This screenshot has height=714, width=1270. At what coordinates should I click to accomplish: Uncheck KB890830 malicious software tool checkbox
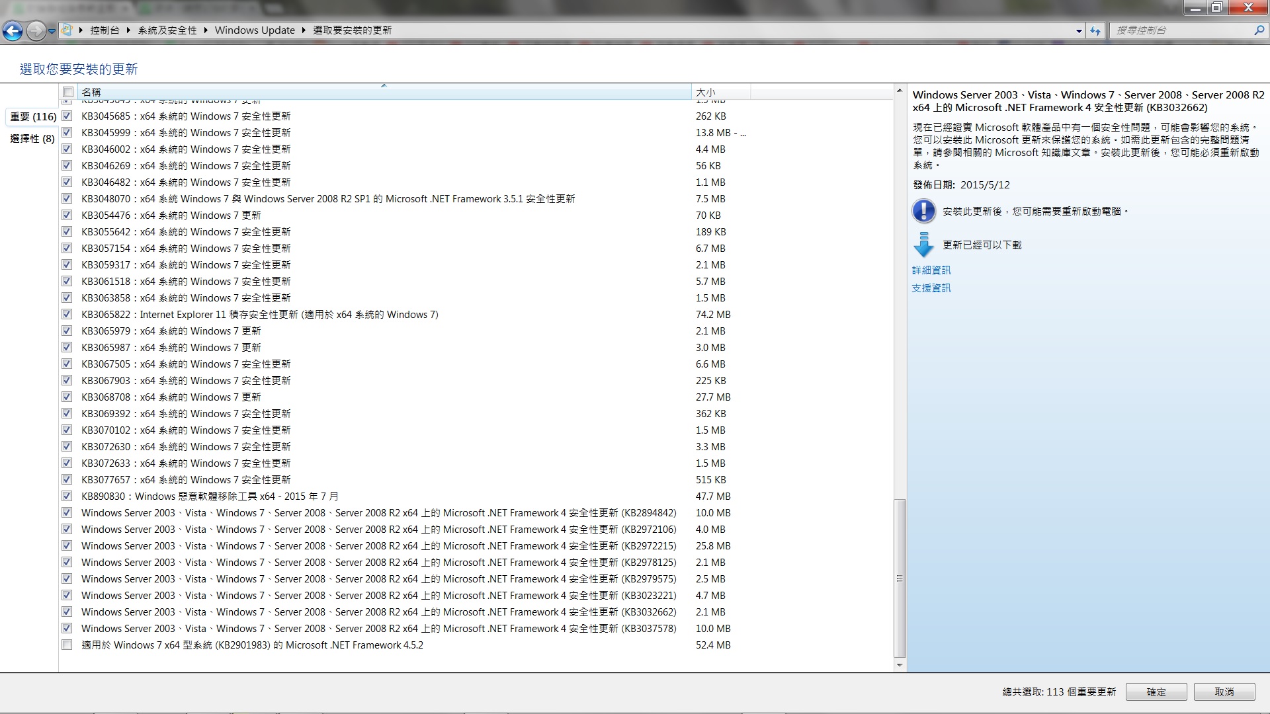coord(67,496)
